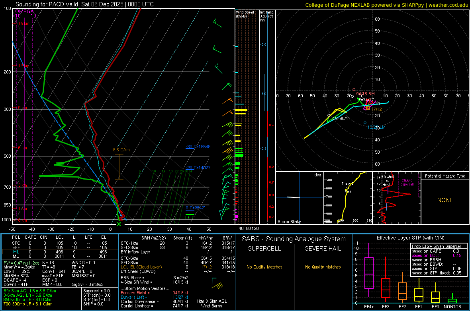Click the SRH (m2/s2) column header
This screenshot has width=470, height=311.
153,238
